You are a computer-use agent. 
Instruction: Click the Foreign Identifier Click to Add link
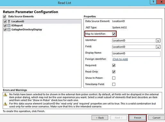pos(120,59)
